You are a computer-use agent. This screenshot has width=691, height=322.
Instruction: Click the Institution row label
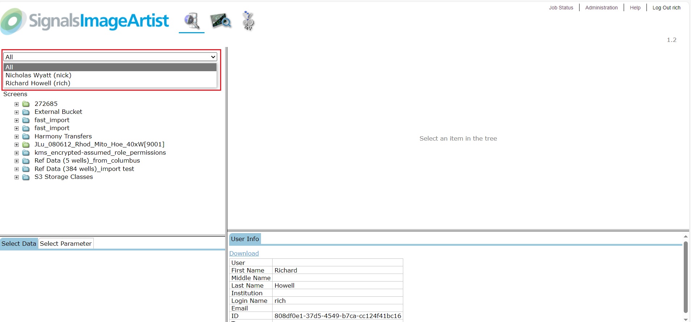[x=247, y=293]
